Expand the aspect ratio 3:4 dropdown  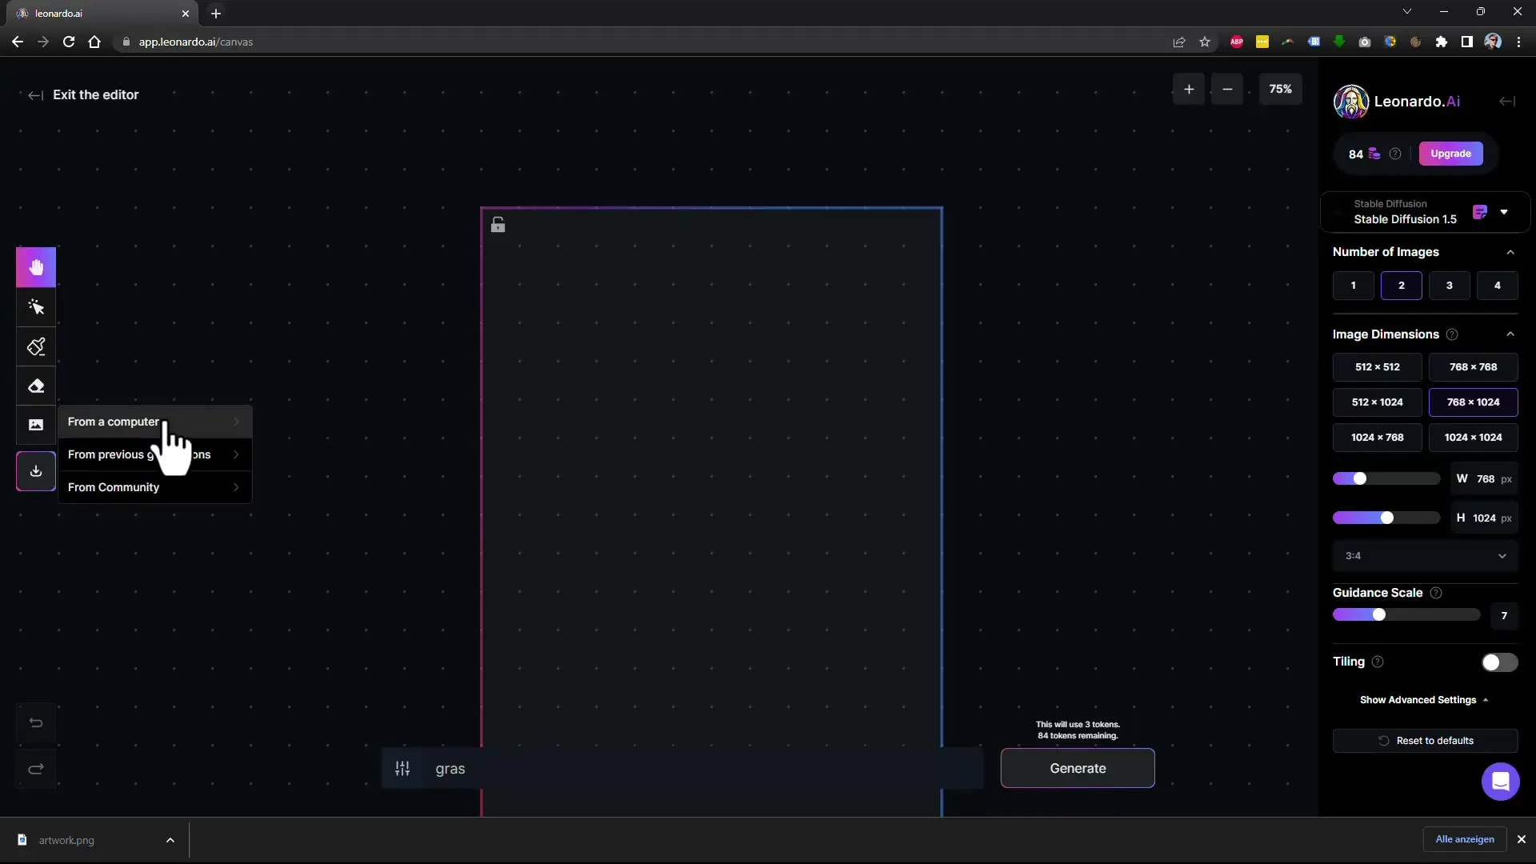tap(1426, 556)
